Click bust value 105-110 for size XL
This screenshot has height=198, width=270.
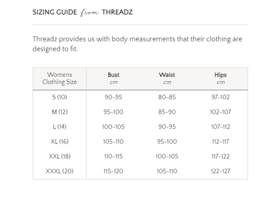tap(113, 142)
